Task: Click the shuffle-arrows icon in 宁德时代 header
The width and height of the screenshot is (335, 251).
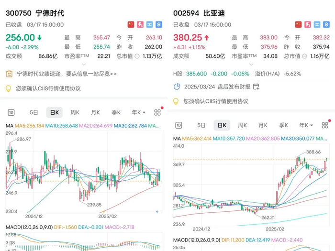Action: tap(150, 24)
